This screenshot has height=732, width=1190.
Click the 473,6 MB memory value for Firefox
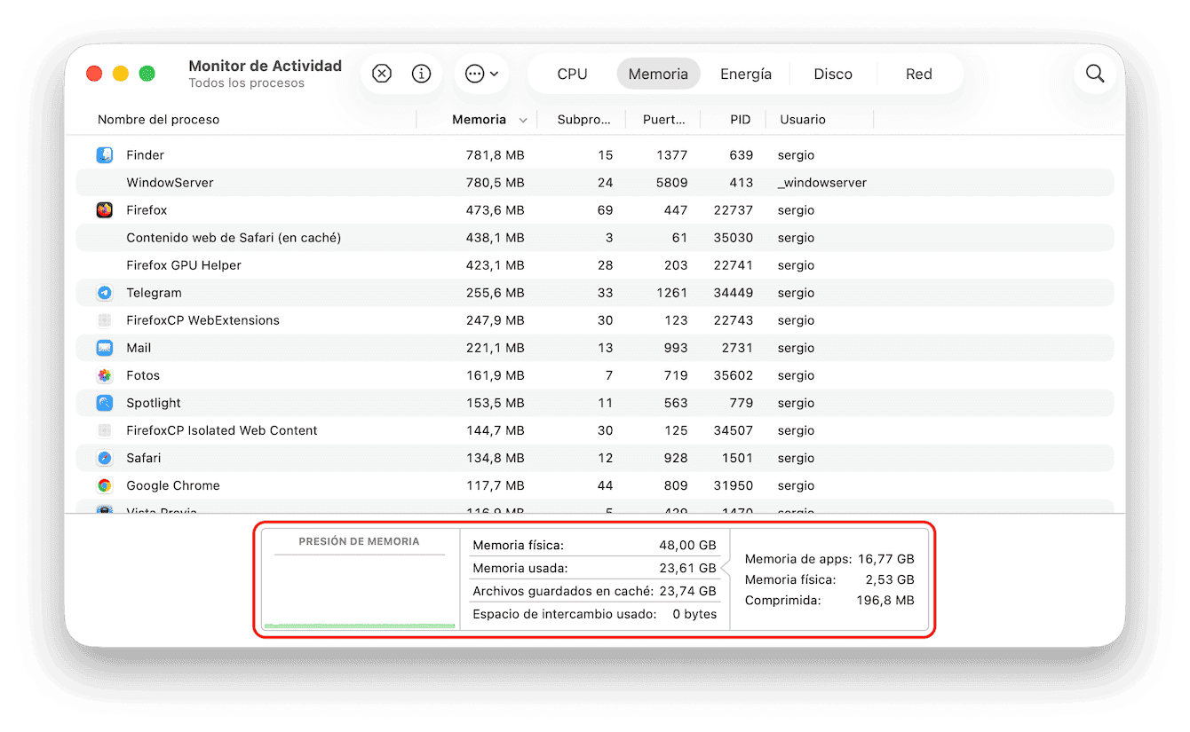point(496,210)
